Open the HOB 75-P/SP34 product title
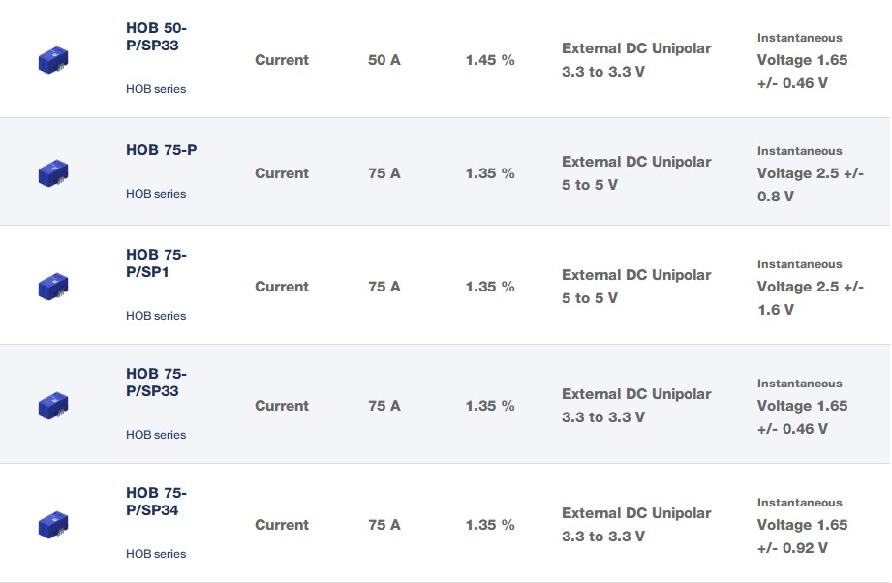Image resolution: width=892 pixels, height=583 pixels. (156, 502)
